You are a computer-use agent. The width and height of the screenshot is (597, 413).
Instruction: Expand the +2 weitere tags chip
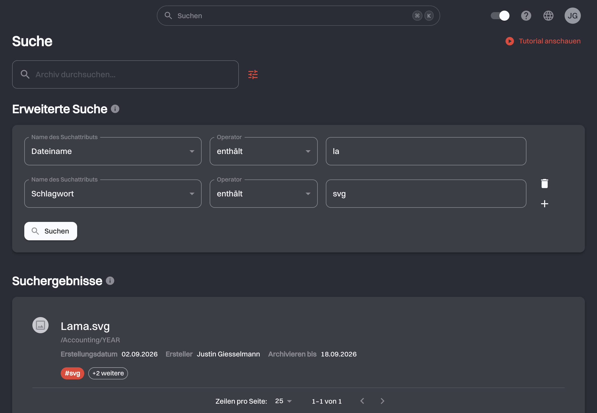(108, 373)
